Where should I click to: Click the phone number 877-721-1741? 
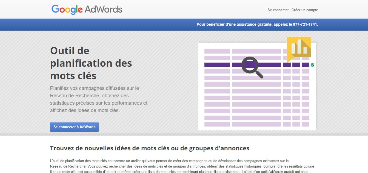[305, 24]
